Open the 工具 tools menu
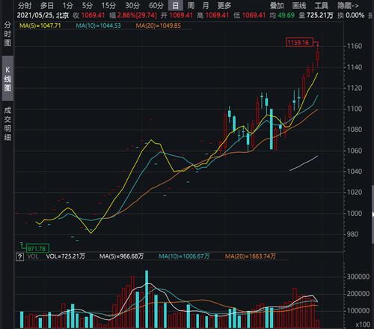This screenshot has width=374, height=329. [x=322, y=5]
